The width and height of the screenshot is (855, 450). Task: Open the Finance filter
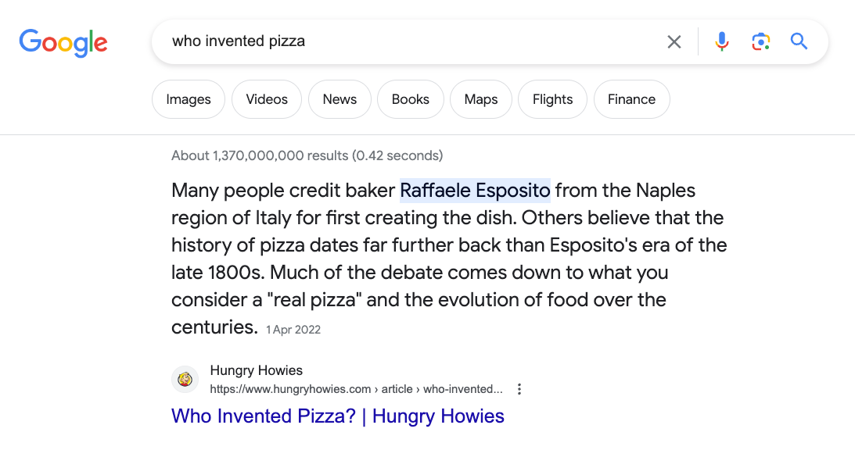click(x=631, y=99)
